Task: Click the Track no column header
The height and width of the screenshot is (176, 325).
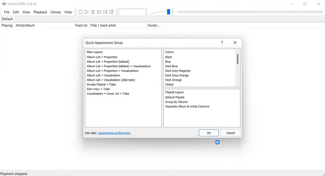Action: click(80, 26)
